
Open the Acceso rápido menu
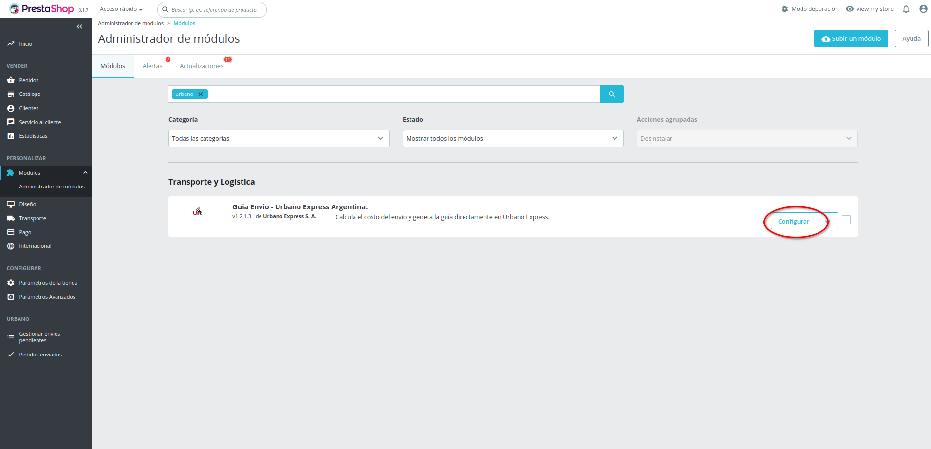pyautogui.click(x=121, y=9)
